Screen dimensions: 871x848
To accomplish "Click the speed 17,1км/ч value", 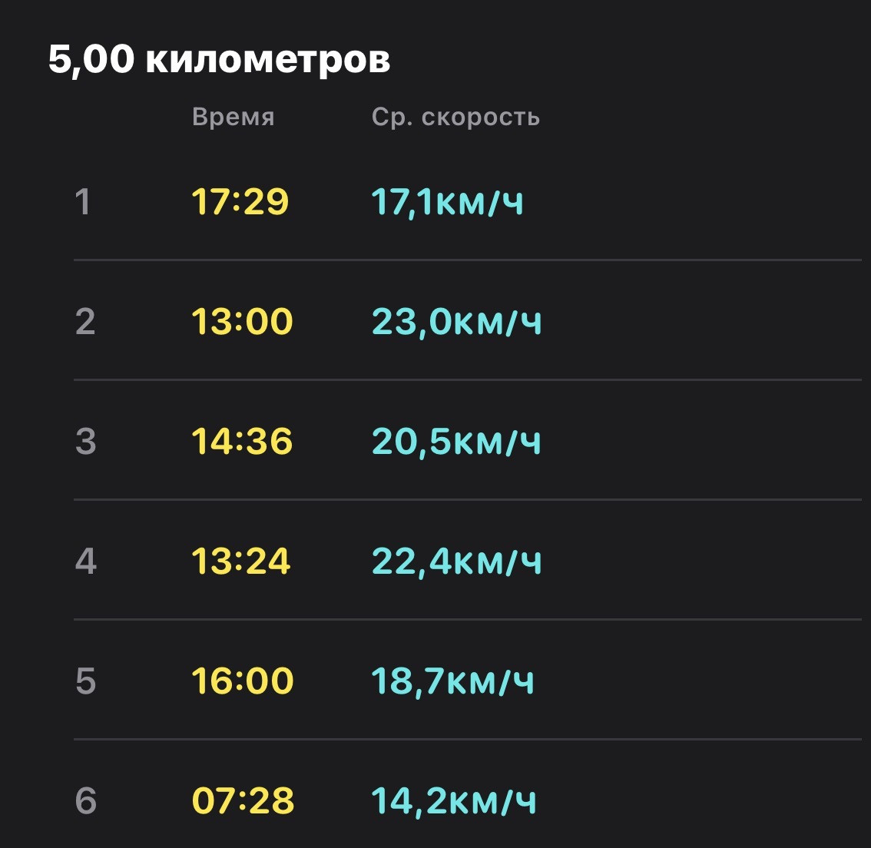I will tap(447, 202).
